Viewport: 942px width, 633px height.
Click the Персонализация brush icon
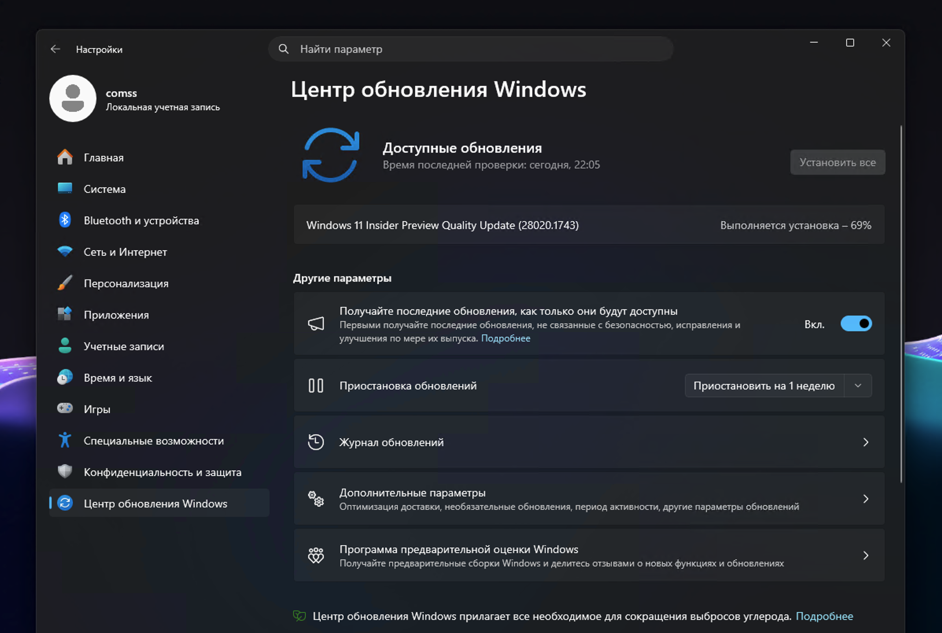pyautogui.click(x=65, y=283)
